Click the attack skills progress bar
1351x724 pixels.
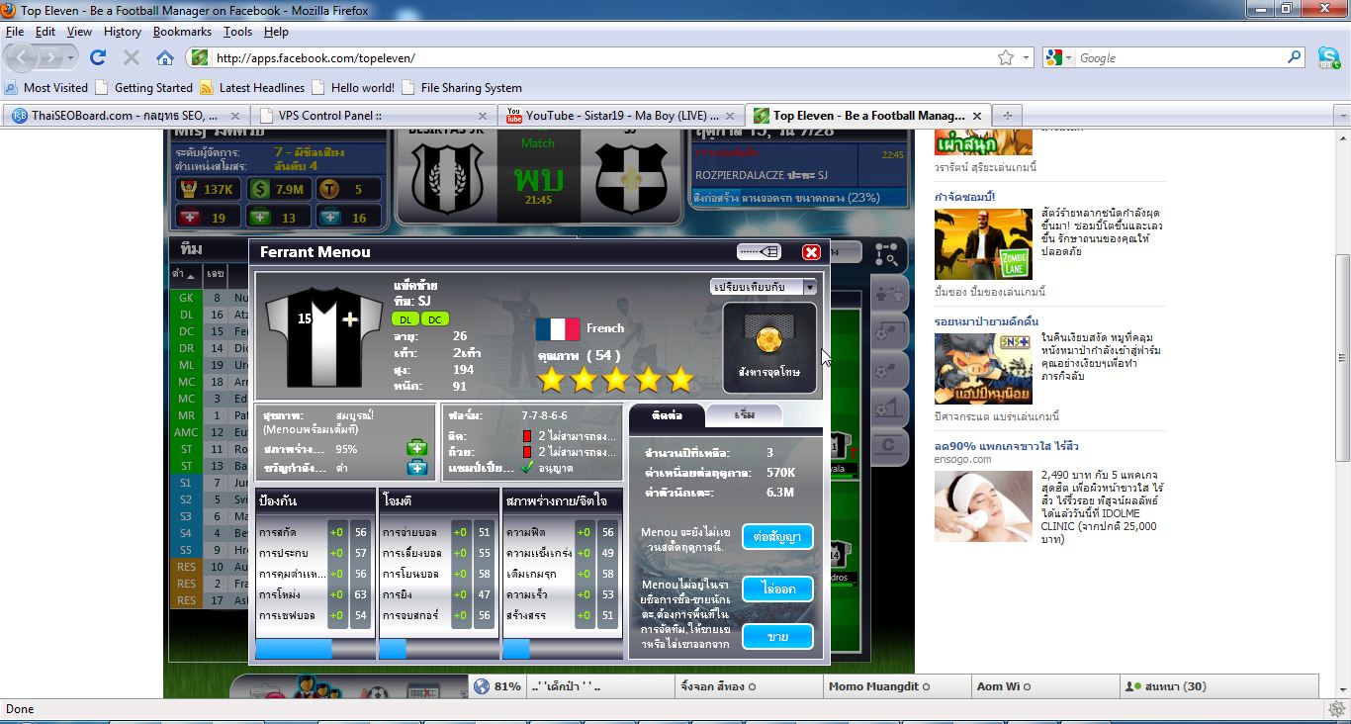[439, 649]
